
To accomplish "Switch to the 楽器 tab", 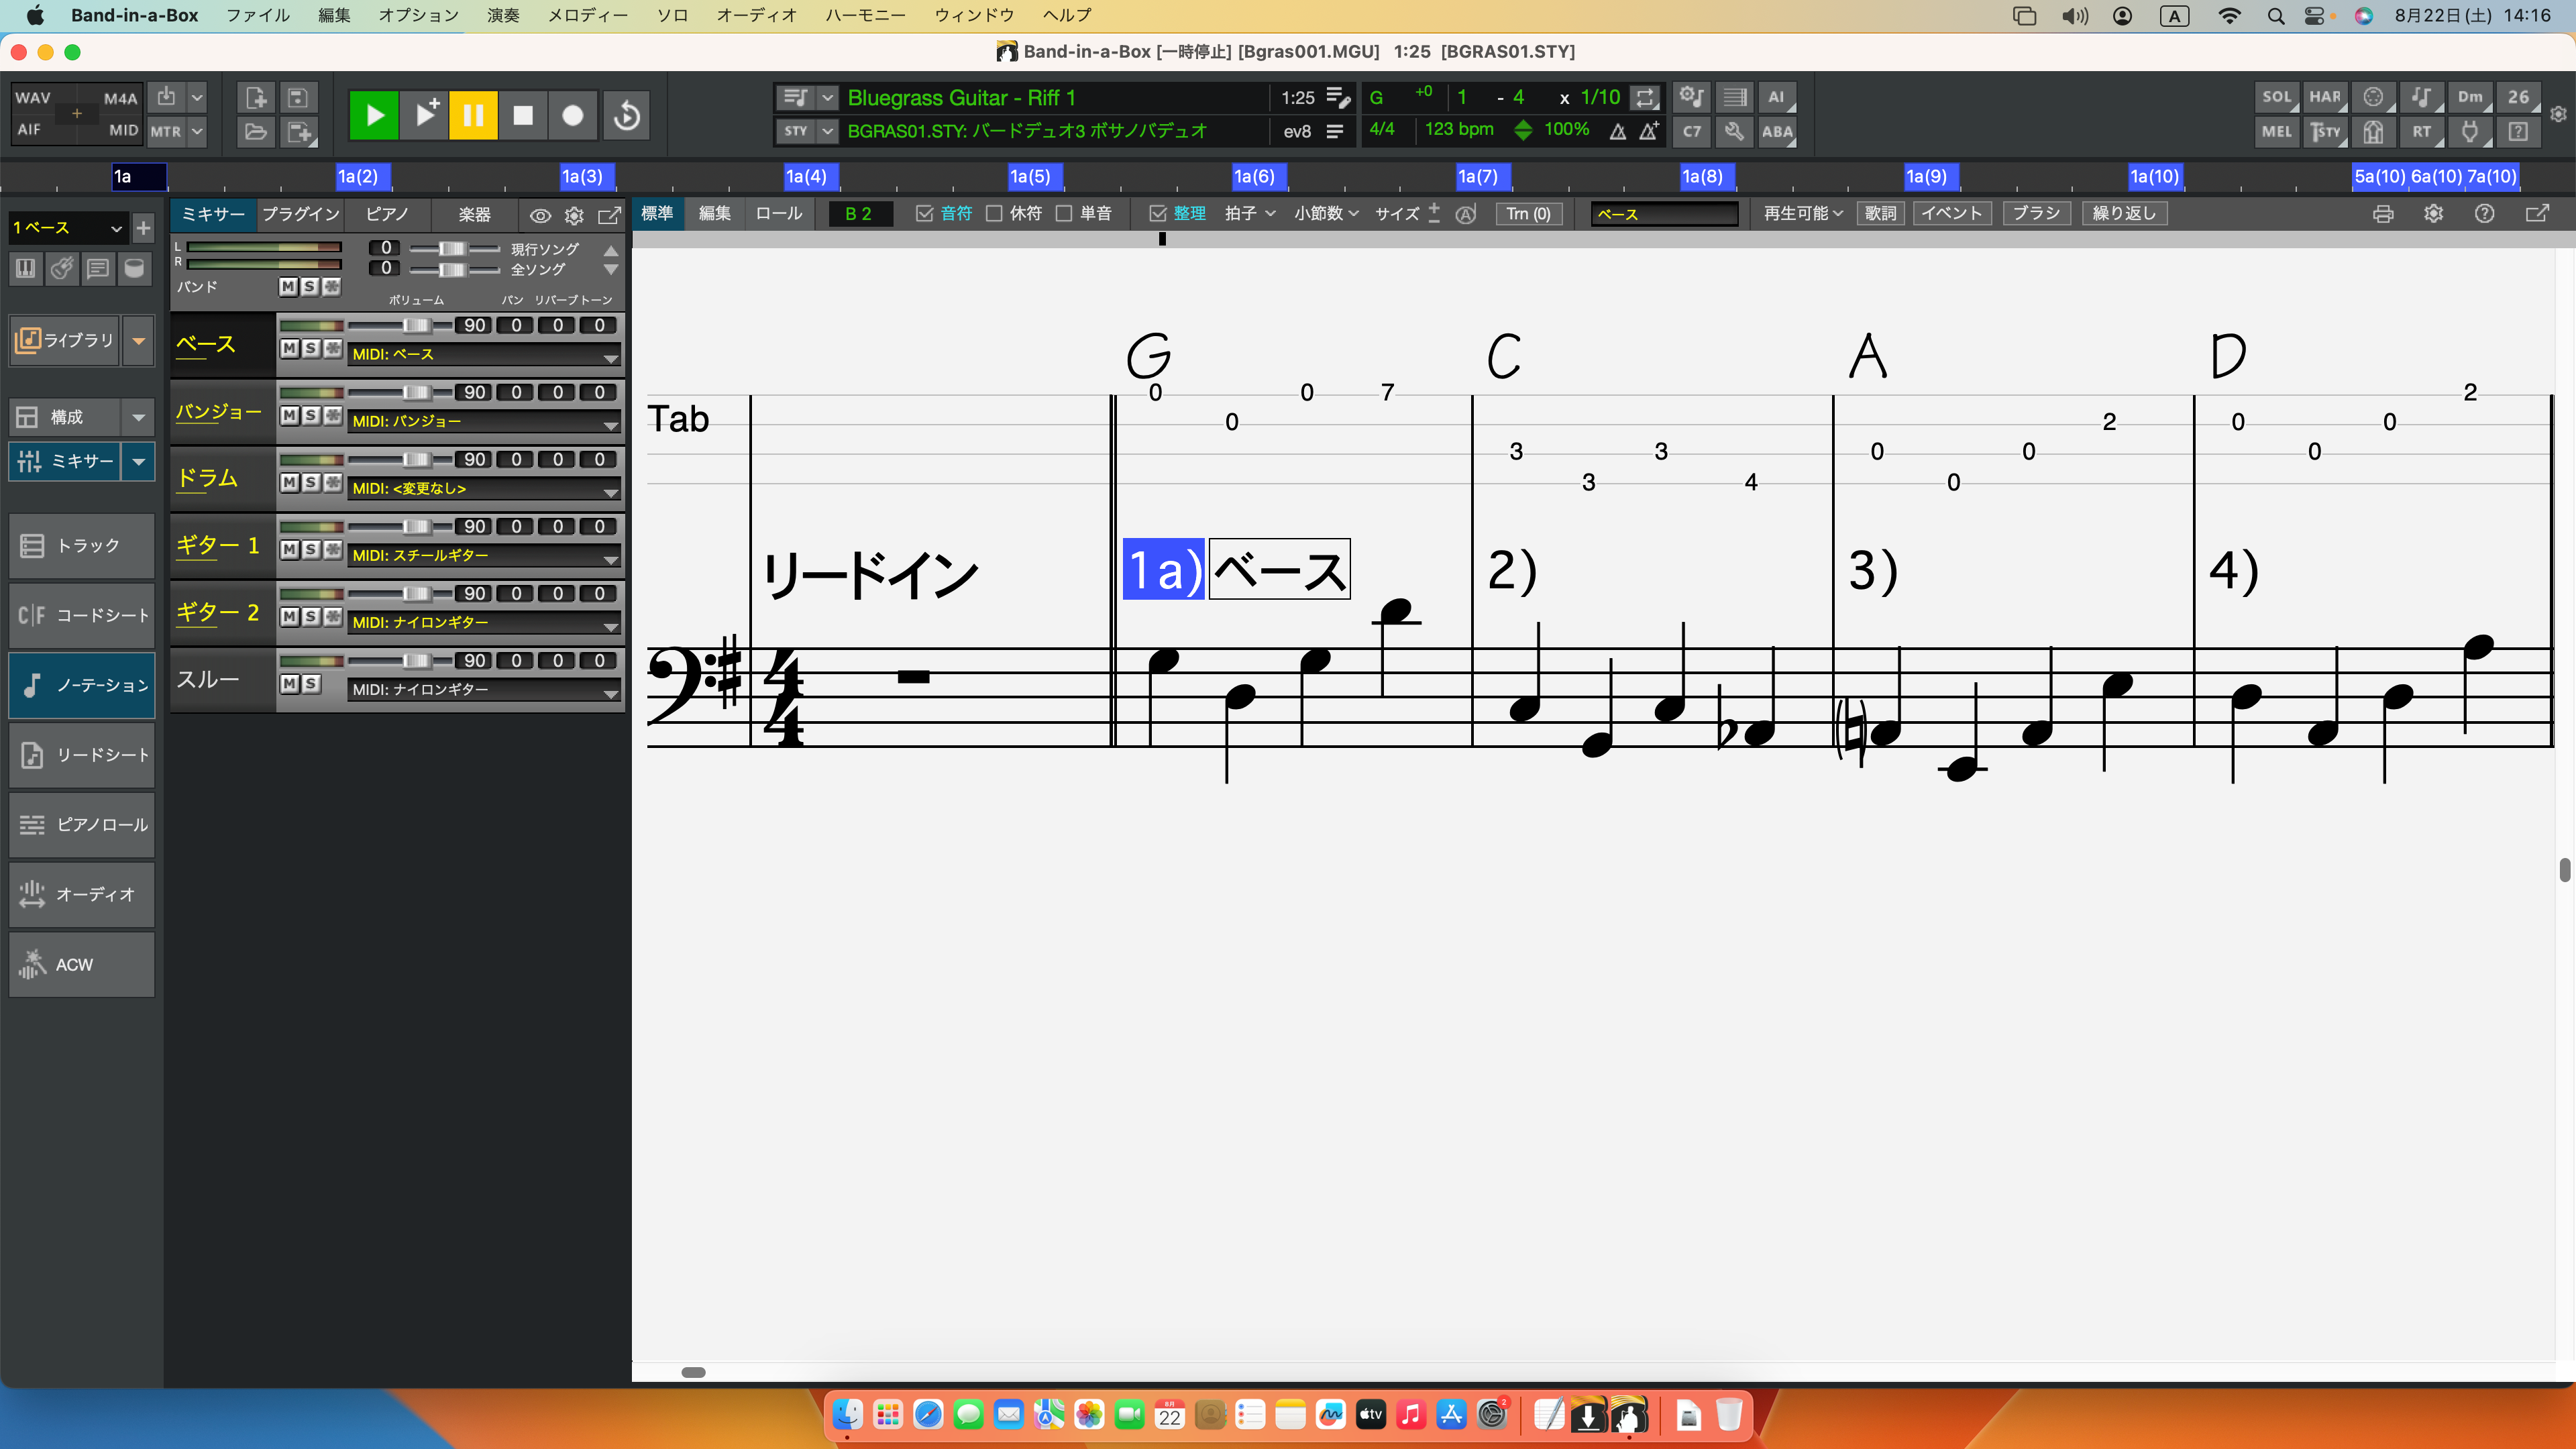I will pos(474,214).
